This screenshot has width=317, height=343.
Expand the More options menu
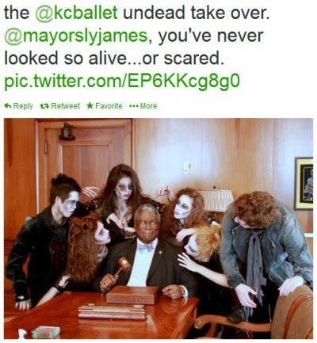pyautogui.click(x=148, y=106)
